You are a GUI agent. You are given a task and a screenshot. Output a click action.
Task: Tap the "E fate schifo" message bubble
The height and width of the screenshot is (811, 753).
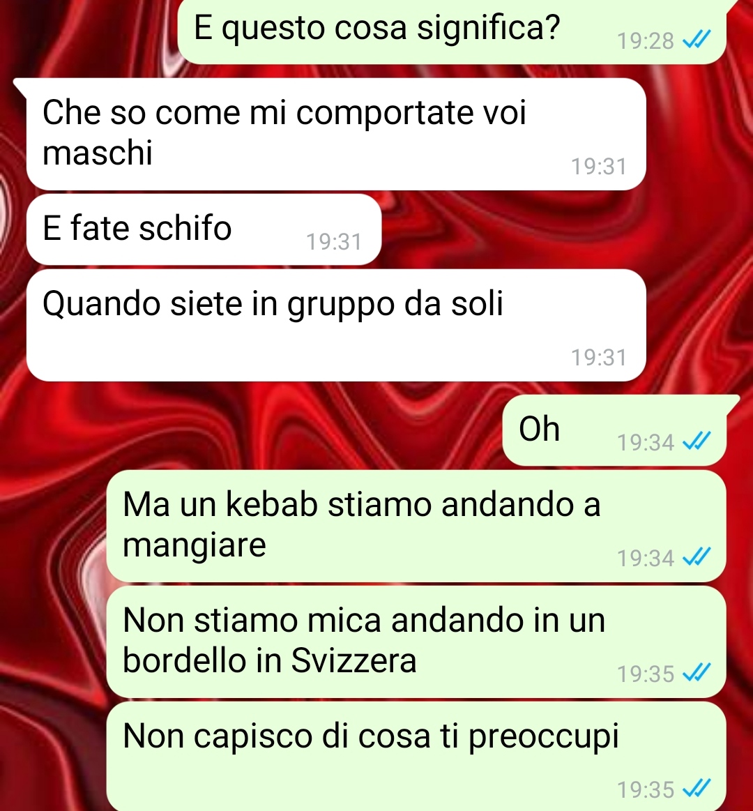coord(204,229)
